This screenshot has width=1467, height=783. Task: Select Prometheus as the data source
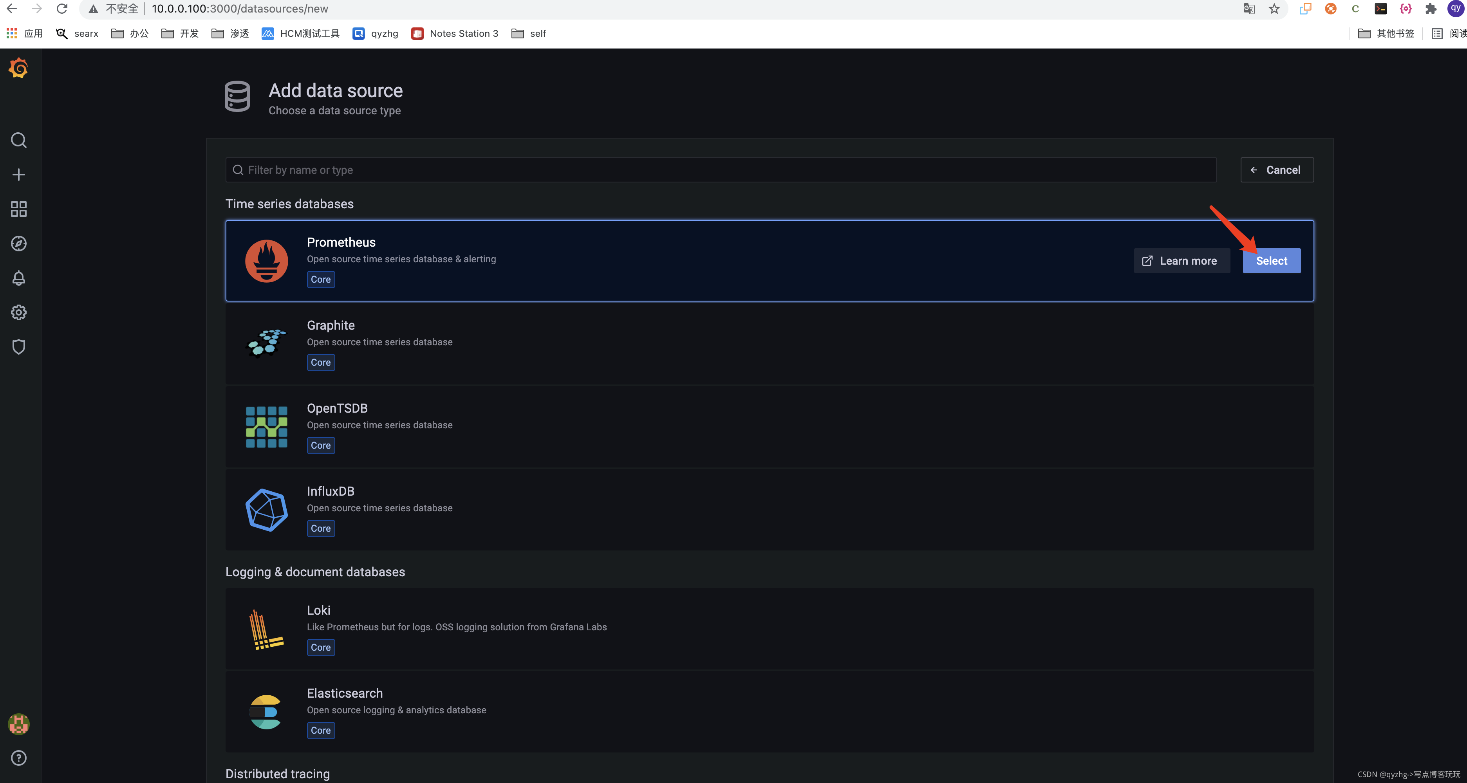(x=1272, y=260)
